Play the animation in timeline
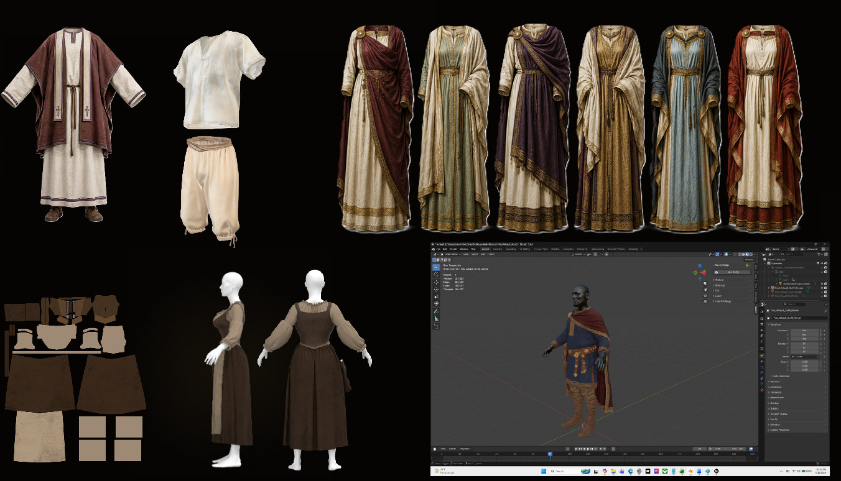Screen dimensions: 841x481 point(588,449)
